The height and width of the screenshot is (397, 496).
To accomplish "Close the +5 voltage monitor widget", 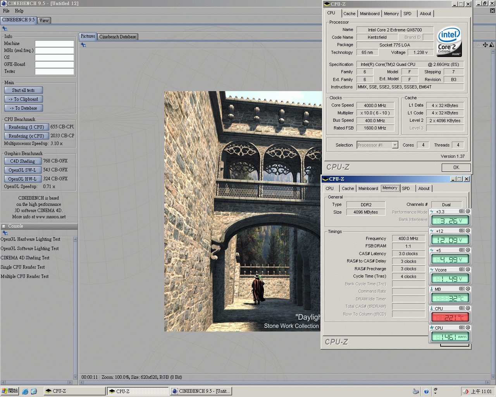I will 468,250.
